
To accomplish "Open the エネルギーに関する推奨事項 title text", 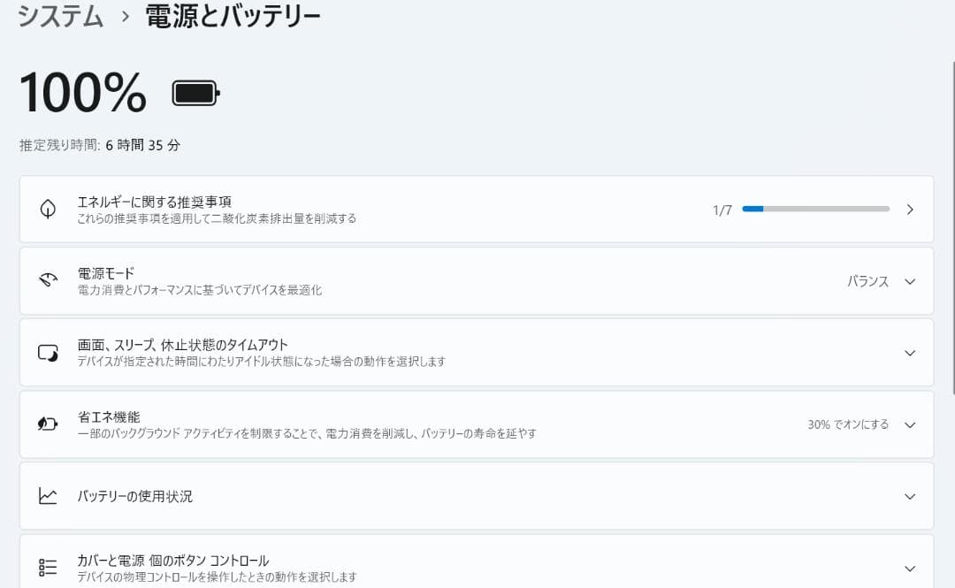I will pos(155,202).
